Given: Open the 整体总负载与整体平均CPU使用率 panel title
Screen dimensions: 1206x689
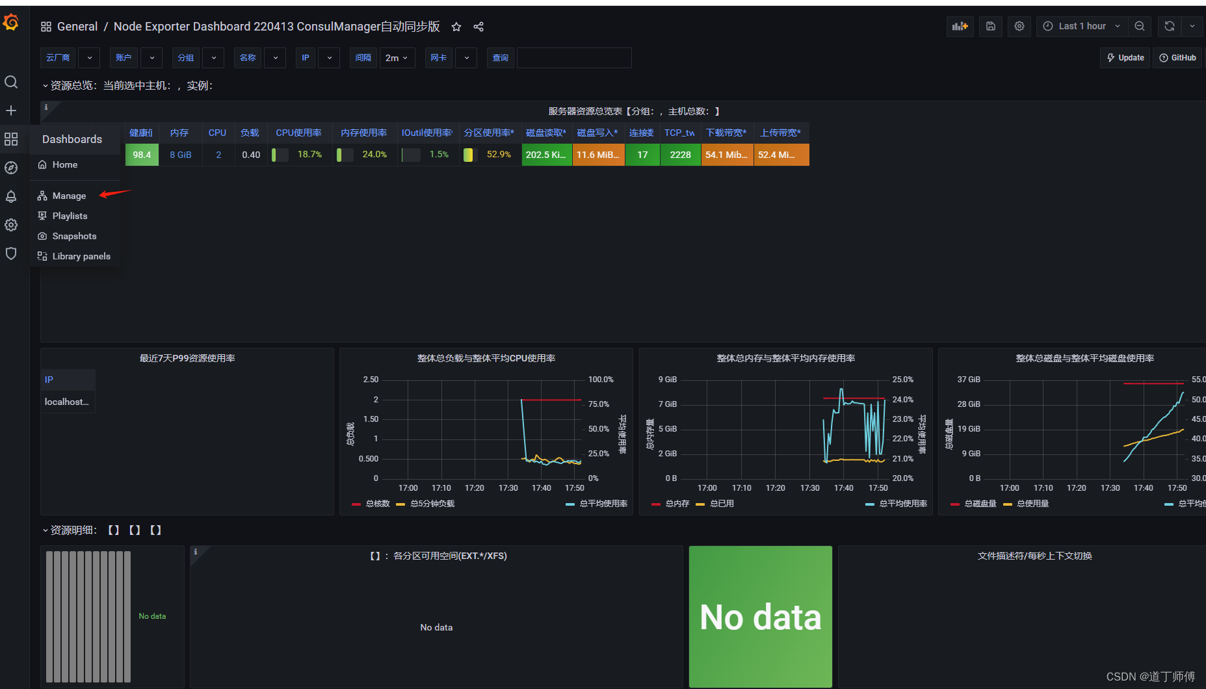Looking at the screenshot, I should coord(486,359).
